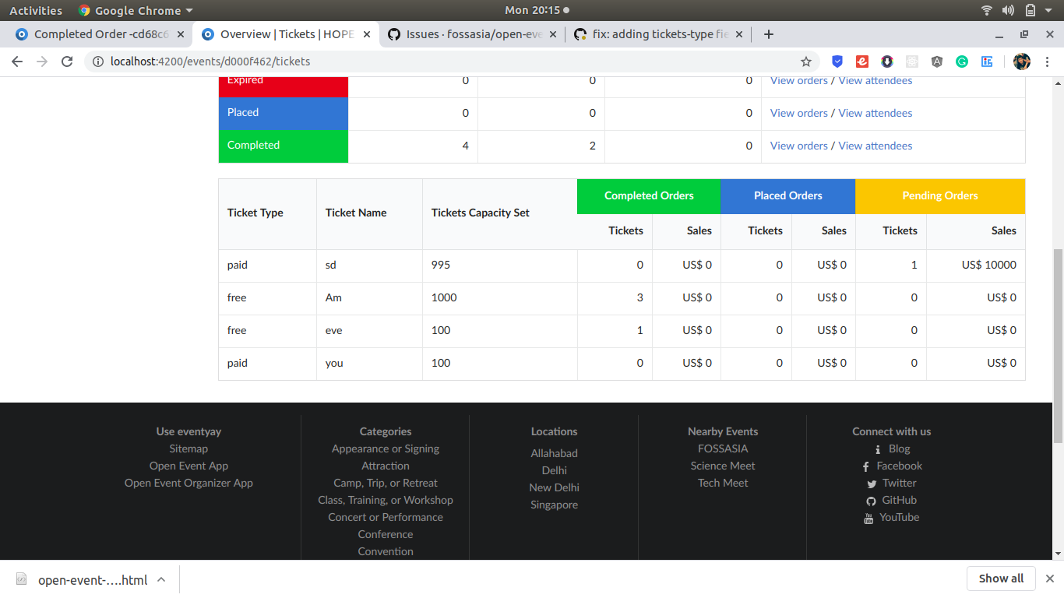Viewport: 1064px width, 598px height.
Task: Open the Google Chrome menu in top bar
Action: coord(135,10)
